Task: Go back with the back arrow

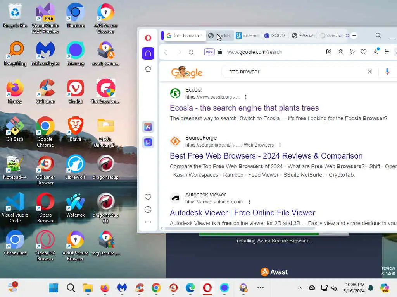Action: point(166,52)
